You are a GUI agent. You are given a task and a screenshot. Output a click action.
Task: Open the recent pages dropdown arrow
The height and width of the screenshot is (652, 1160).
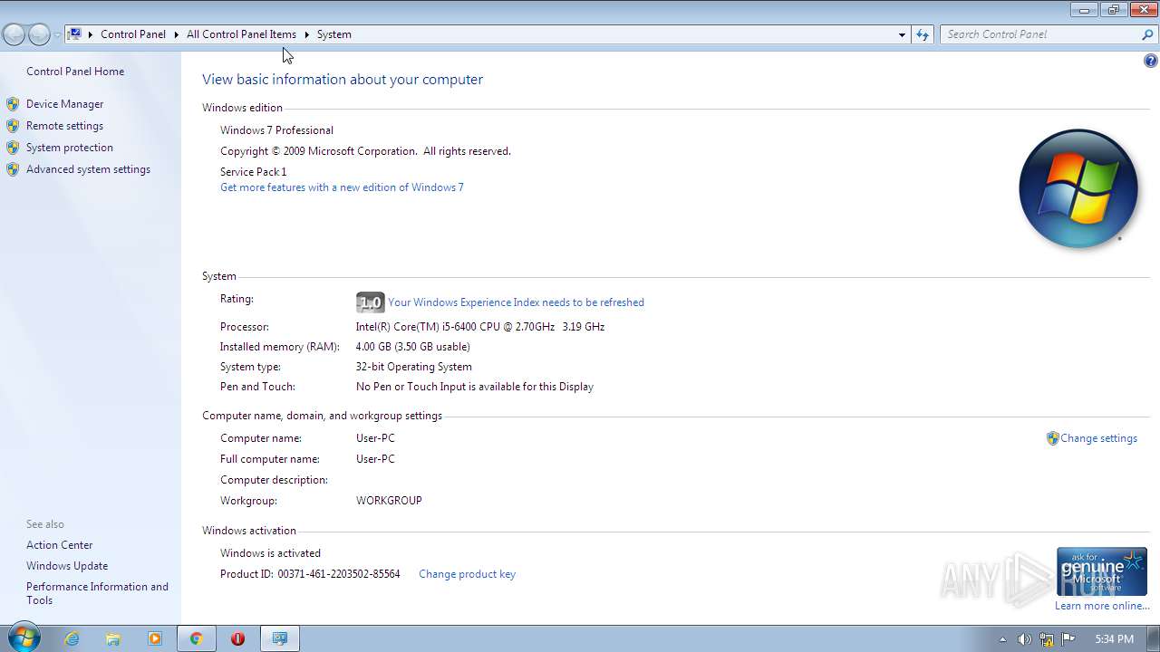57,34
